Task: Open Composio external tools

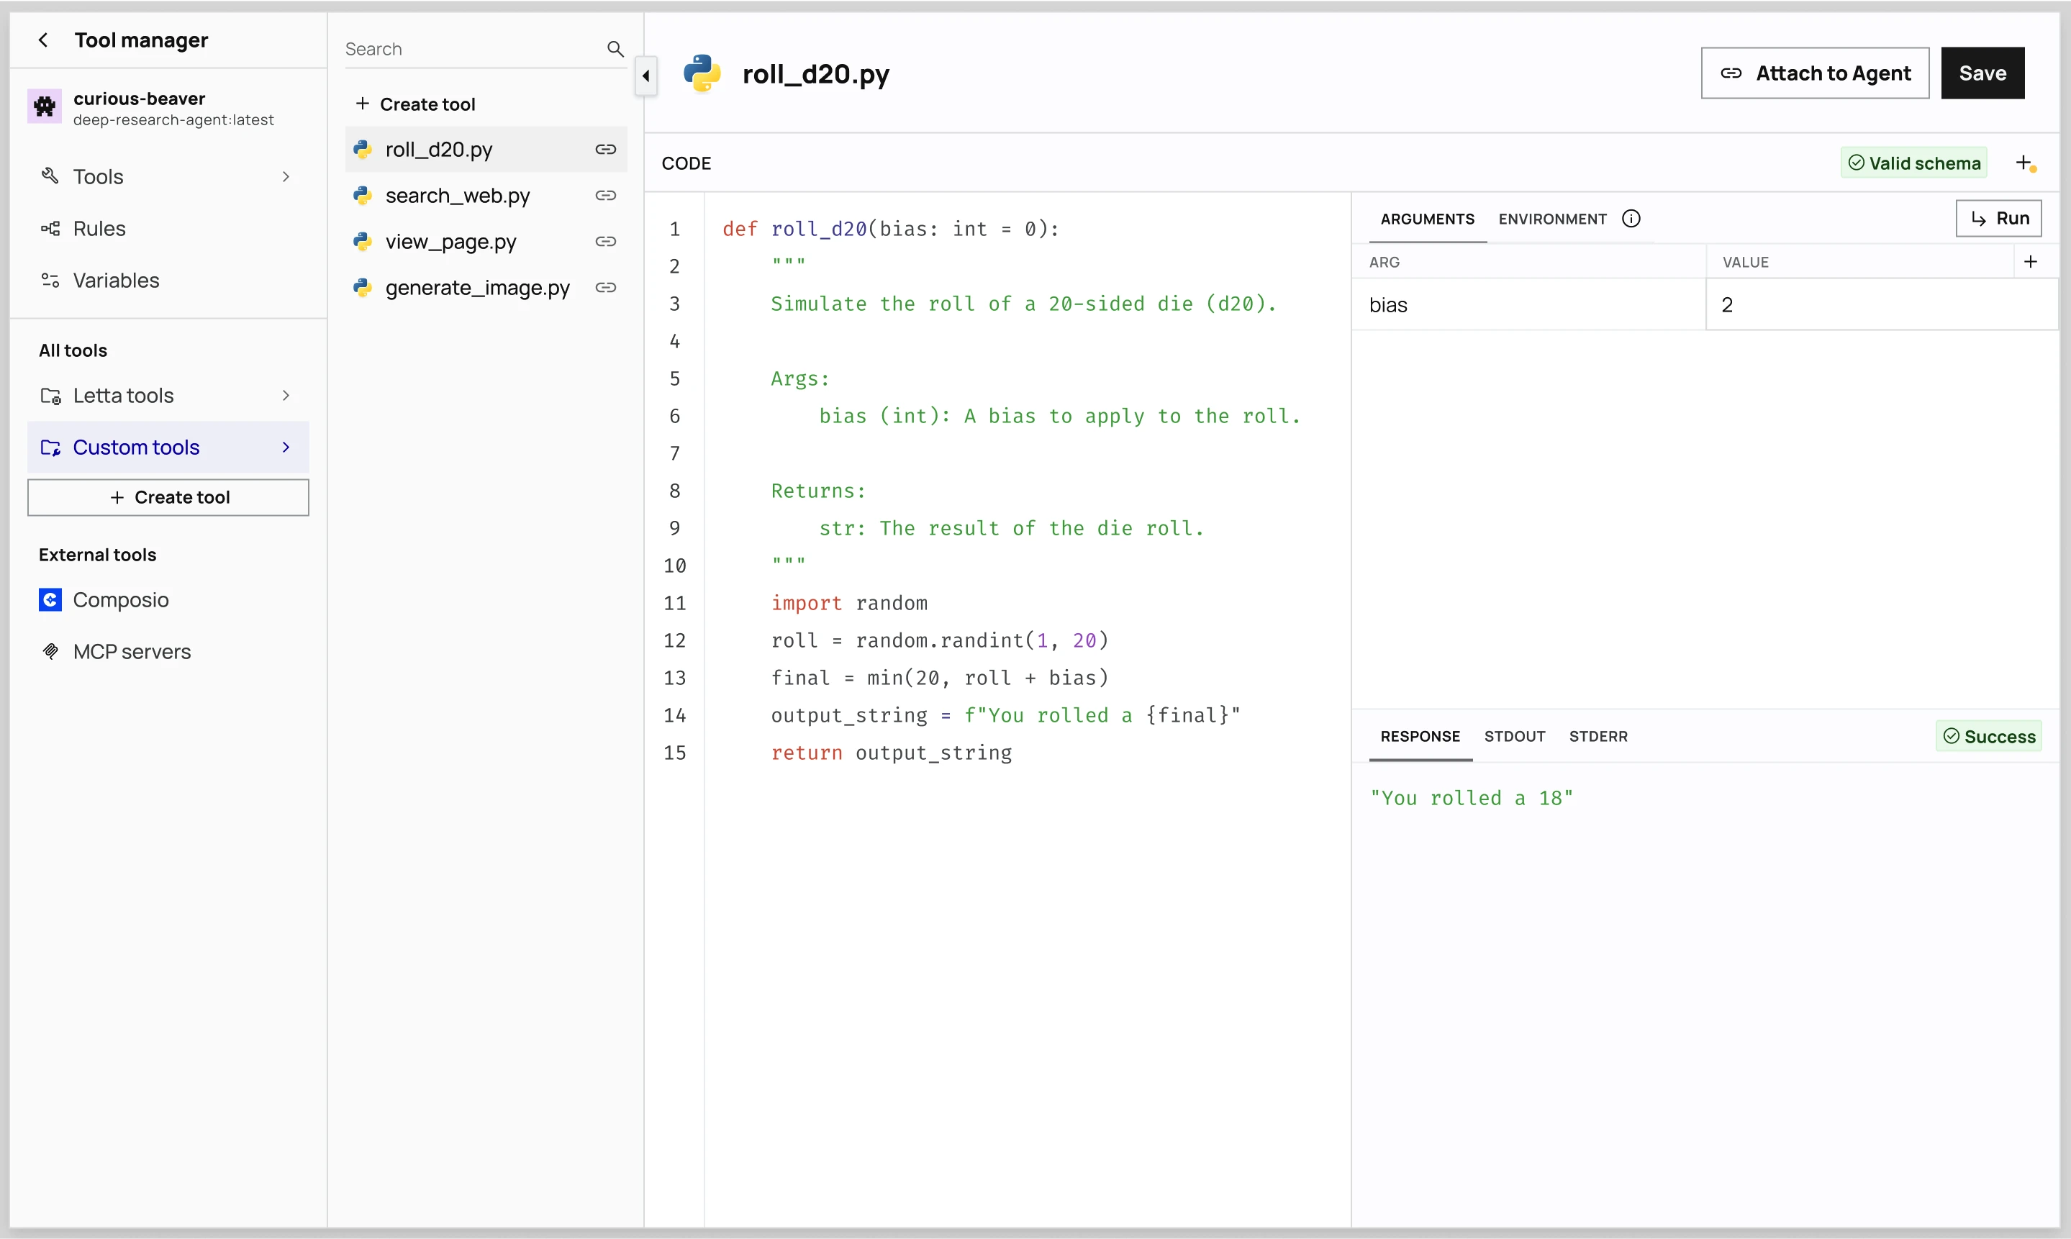Action: click(120, 599)
